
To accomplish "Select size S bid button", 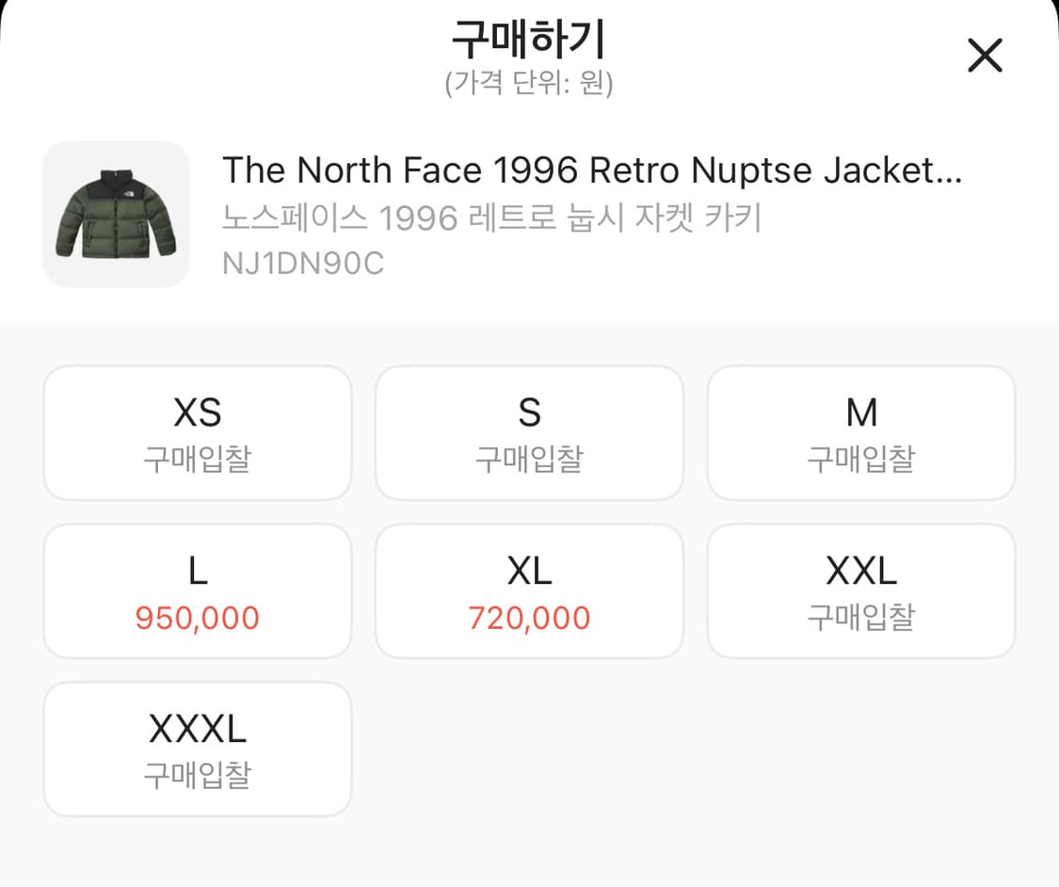I will point(529,433).
